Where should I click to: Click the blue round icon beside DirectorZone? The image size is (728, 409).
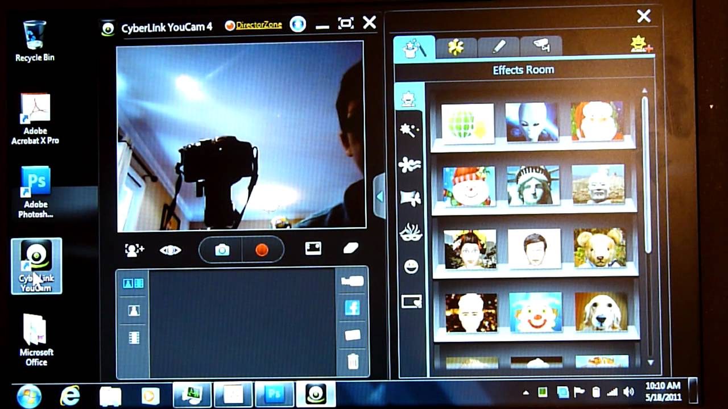coord(298,24)
